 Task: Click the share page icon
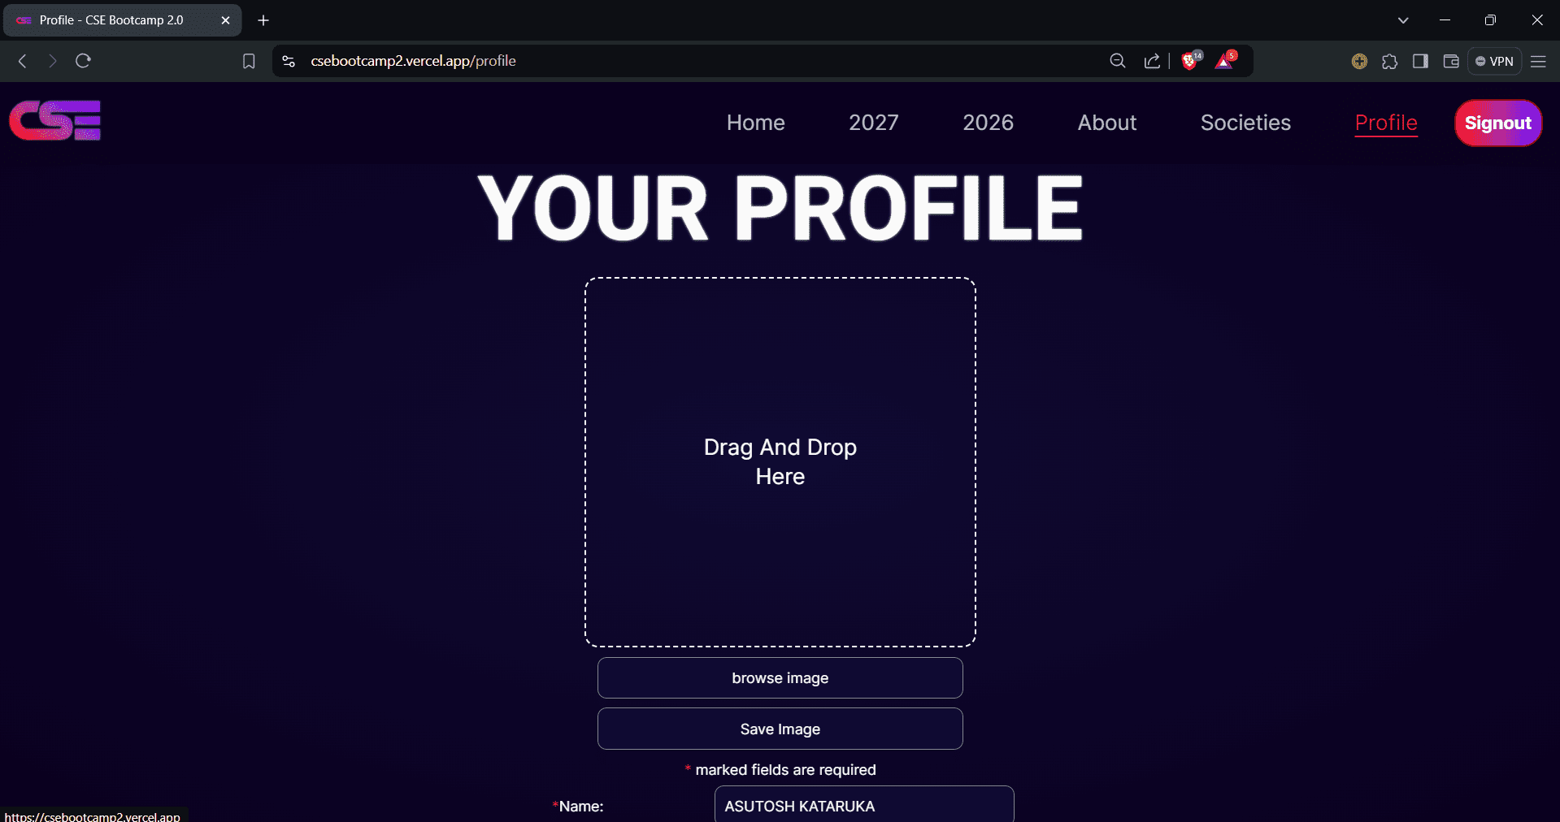[x=1152, y=61]
